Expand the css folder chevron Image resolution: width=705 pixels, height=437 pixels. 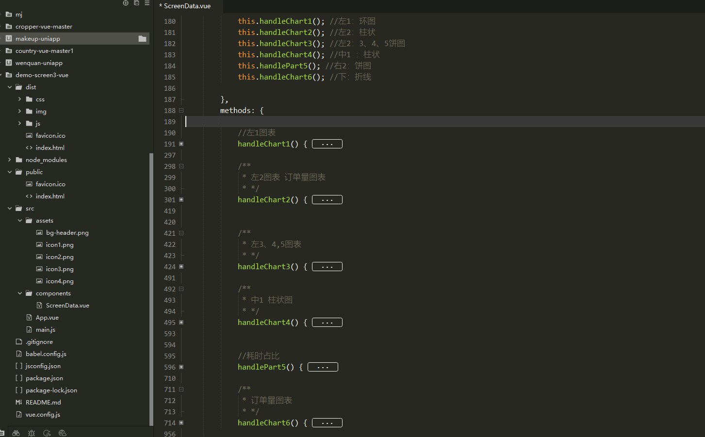pyautogui.click(x=19, y=99)
